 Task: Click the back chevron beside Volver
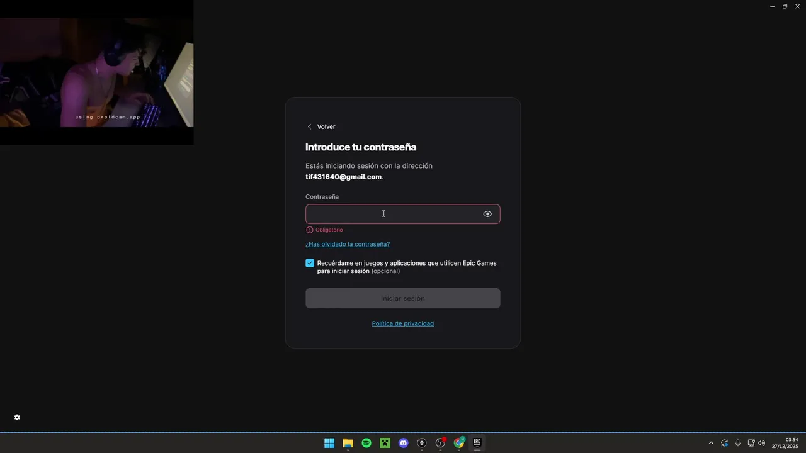tap(309, 126)
